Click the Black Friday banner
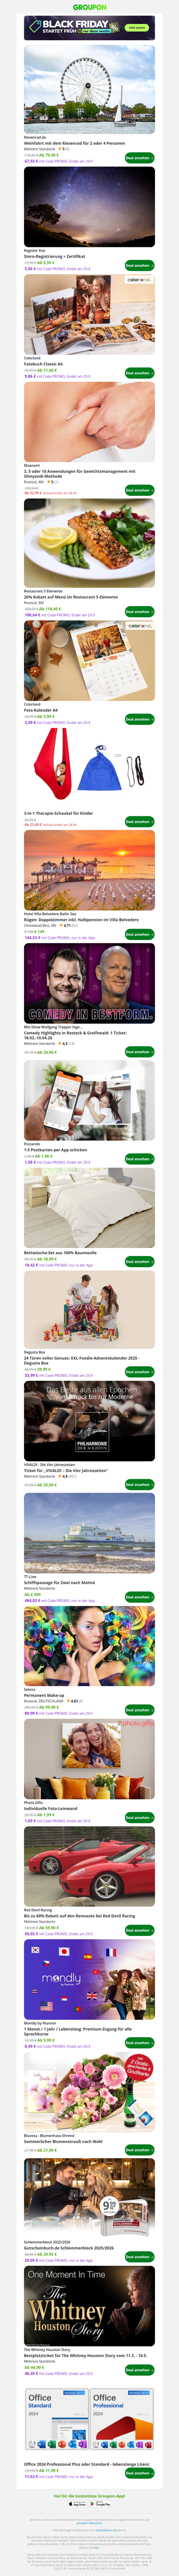 [x=89, y=27]
